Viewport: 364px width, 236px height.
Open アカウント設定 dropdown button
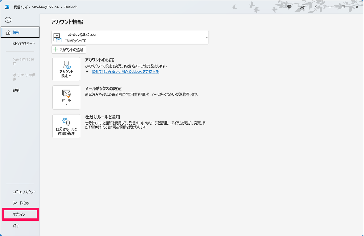66,69
